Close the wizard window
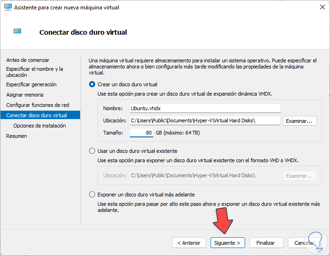The width and height of the screenshot is (330, 256). [x=322, y=8]
